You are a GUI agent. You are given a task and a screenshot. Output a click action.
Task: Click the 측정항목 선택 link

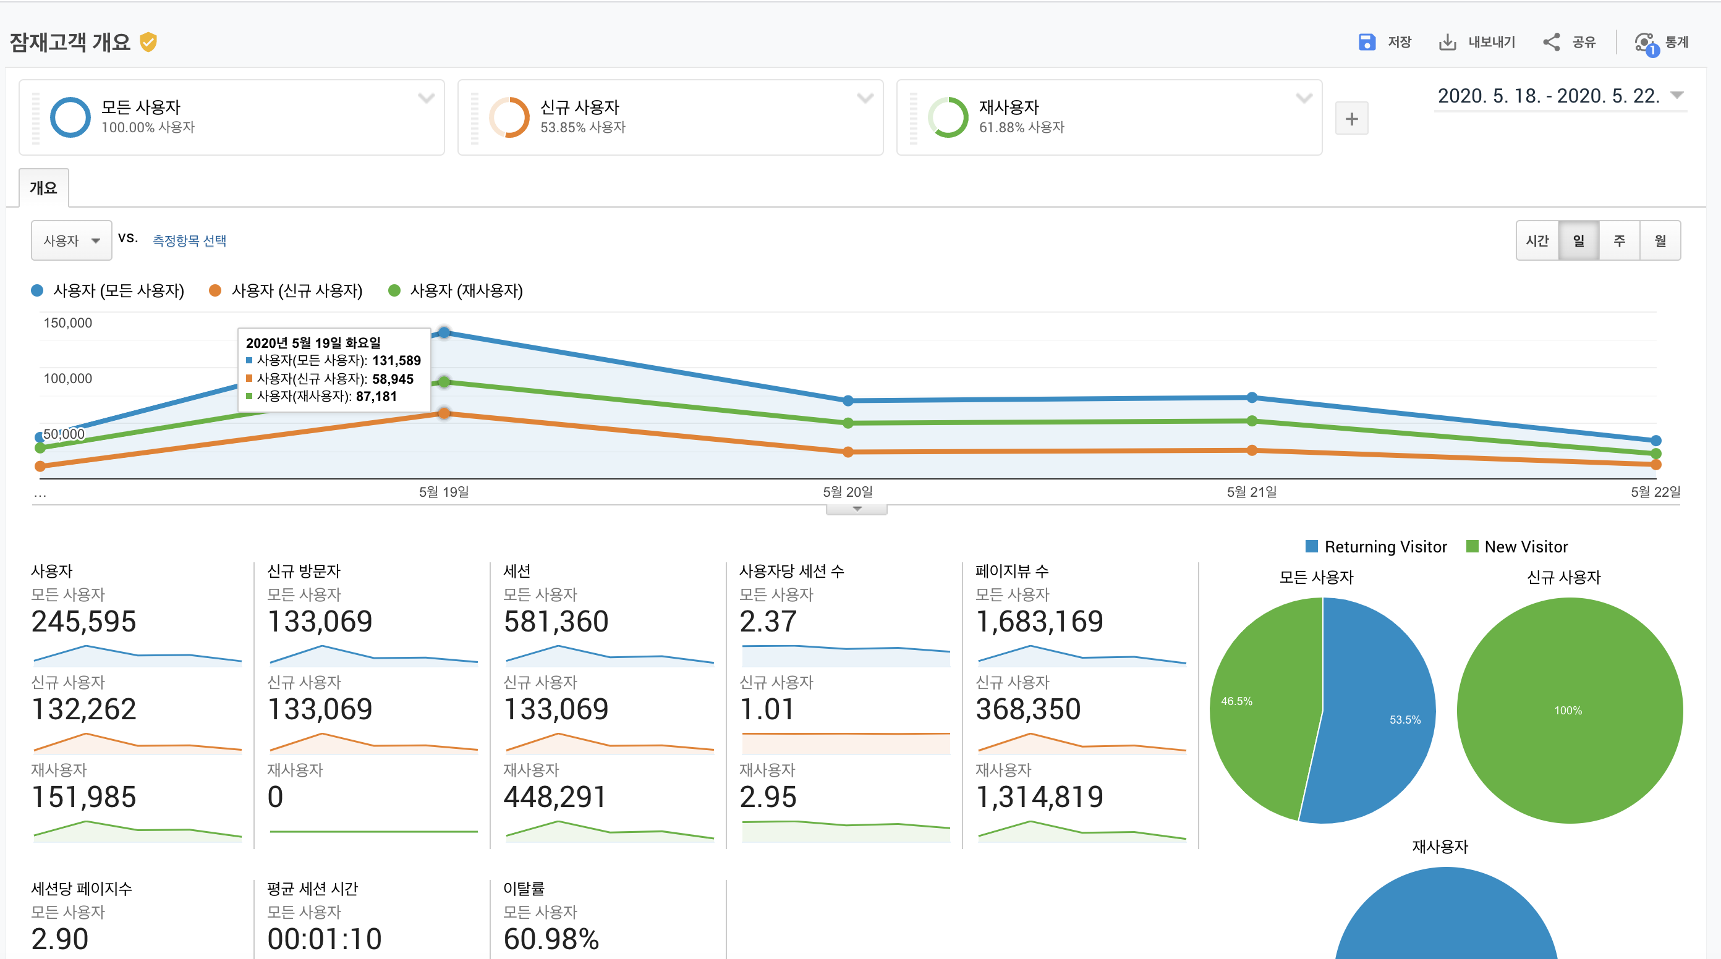[189, 240]
